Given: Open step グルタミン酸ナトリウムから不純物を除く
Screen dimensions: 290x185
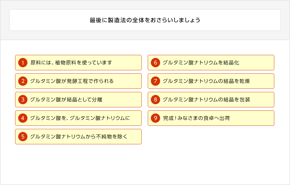Looking at the screenshot, I should pos(78,137).
